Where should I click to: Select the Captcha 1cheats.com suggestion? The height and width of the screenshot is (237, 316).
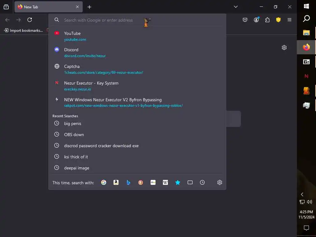137,69
